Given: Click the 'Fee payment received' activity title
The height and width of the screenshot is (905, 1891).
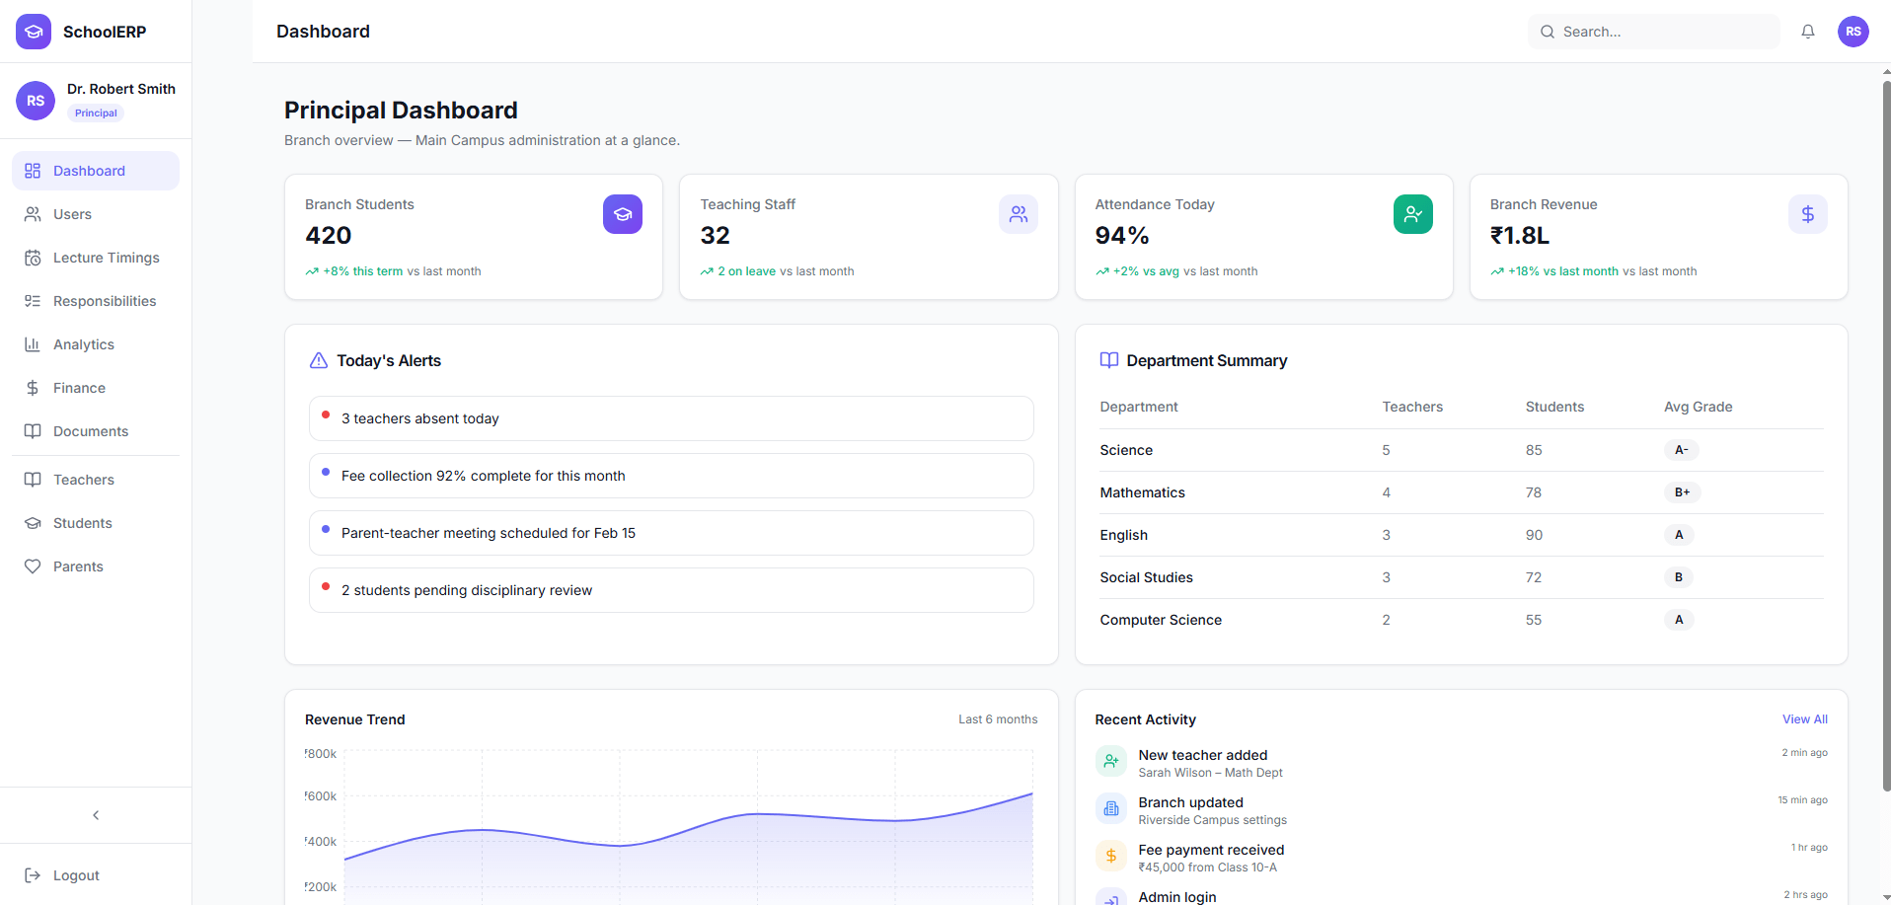Looking at the screenshot, I should pos(1211,850).
